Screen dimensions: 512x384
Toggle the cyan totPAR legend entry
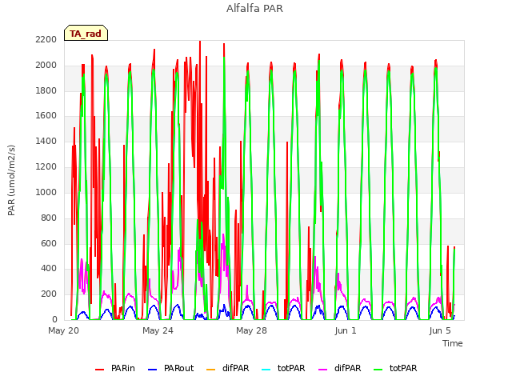coord(283,368)
